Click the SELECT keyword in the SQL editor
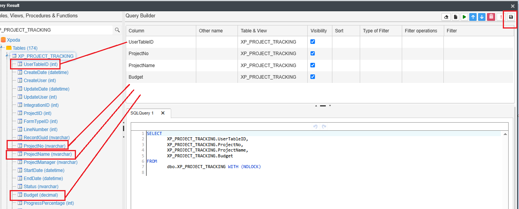The image size is (519, 209). [x=154, y=133]
